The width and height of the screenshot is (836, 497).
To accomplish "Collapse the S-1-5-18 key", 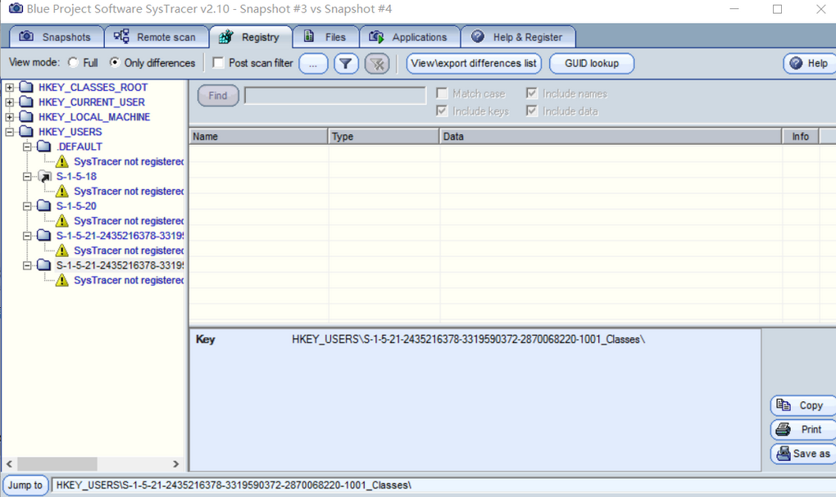I will click(27, 176).
